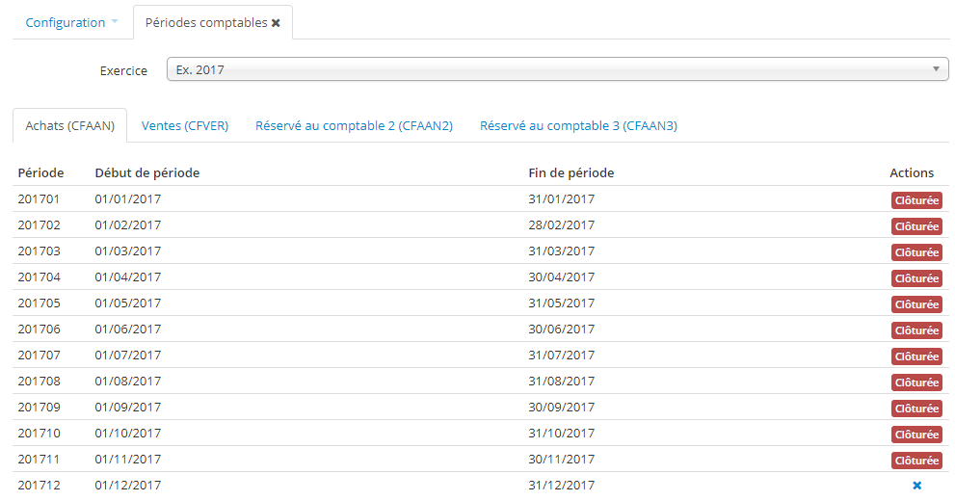This screenshot has height=501, width=955.
Task: Click Clôturée button for period 201711
Action: coord(916,461)
